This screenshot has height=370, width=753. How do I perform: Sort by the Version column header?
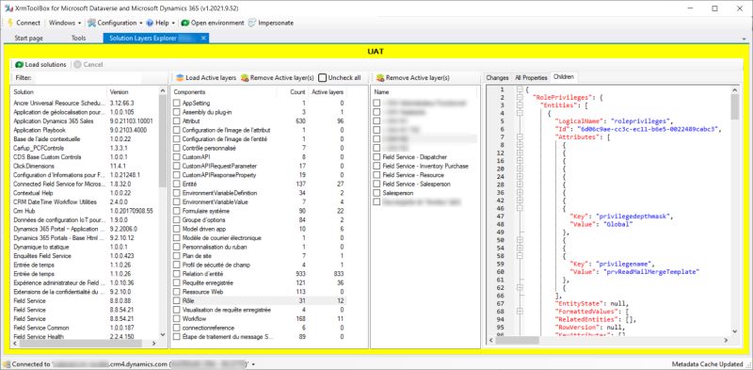[132, 91]
